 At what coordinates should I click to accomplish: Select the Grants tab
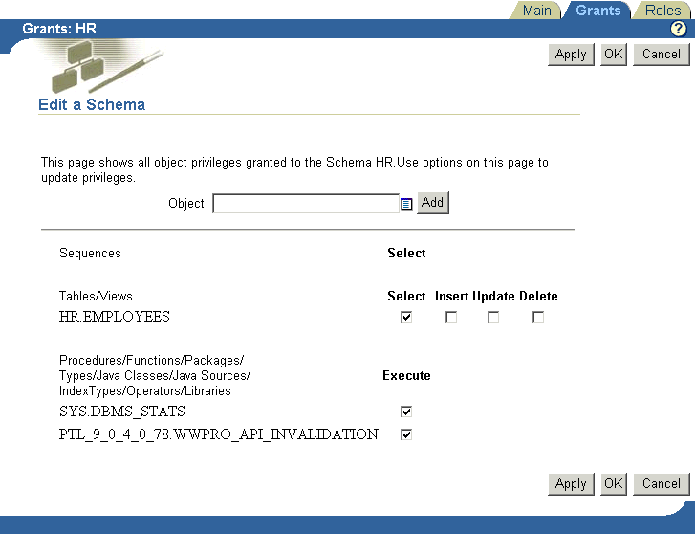coord(597,11)
